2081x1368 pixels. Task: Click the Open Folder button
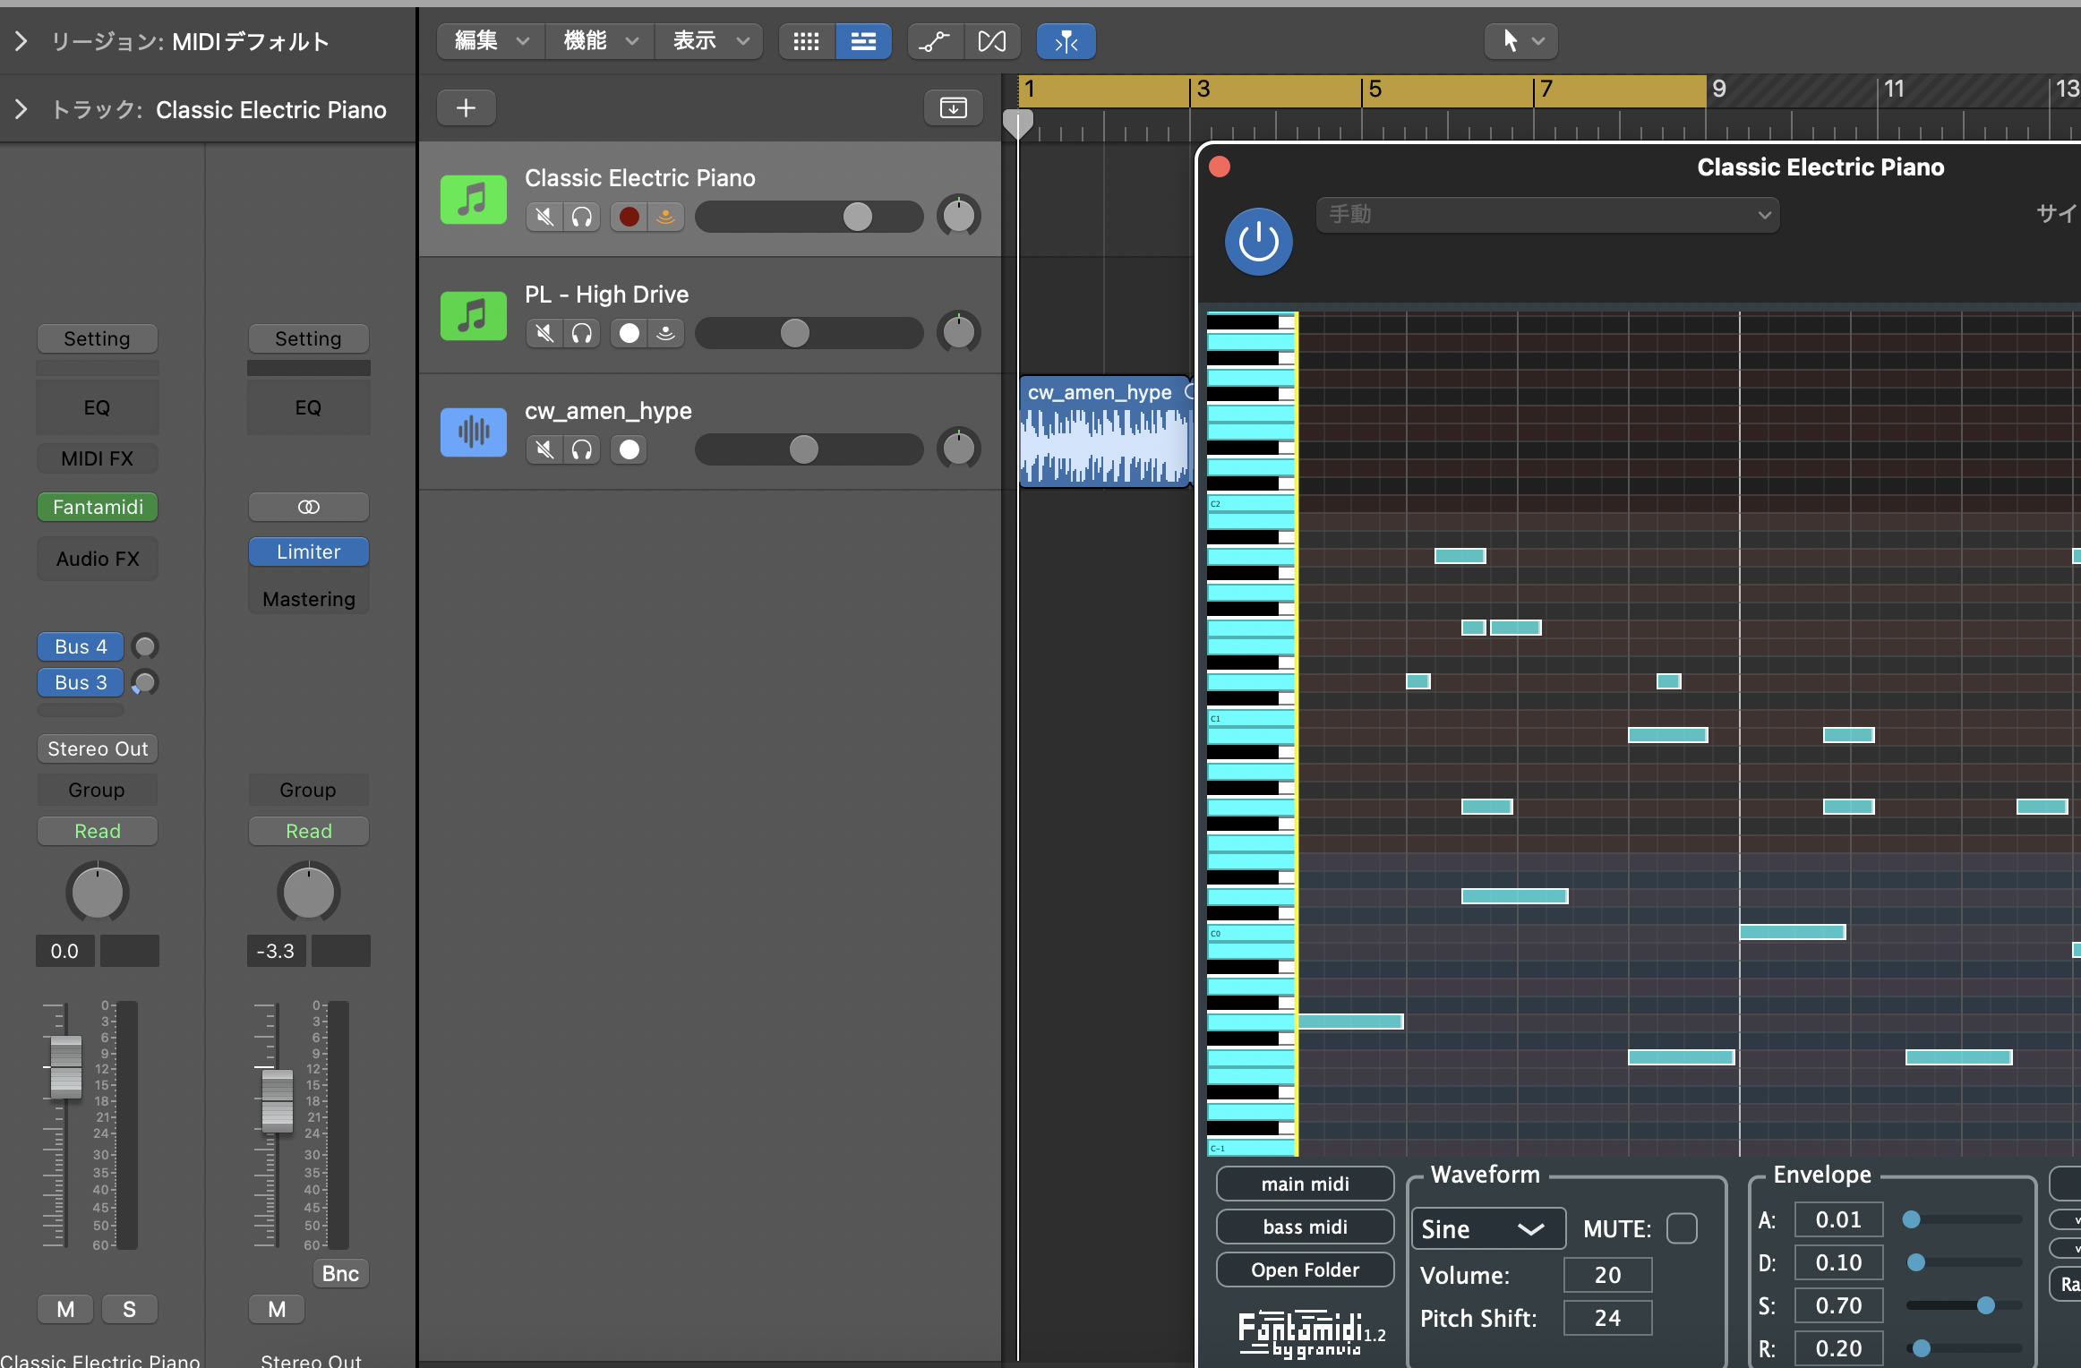pos(1305,1270)
